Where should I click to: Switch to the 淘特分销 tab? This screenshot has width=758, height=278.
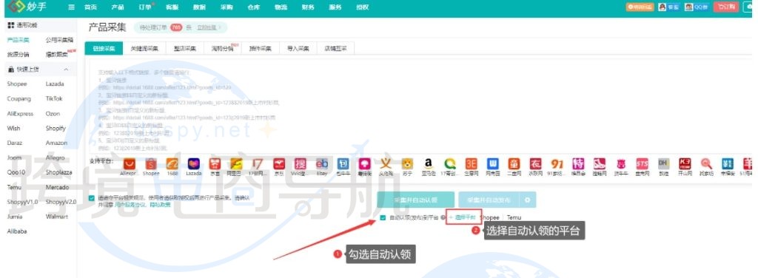coord(223,49)
